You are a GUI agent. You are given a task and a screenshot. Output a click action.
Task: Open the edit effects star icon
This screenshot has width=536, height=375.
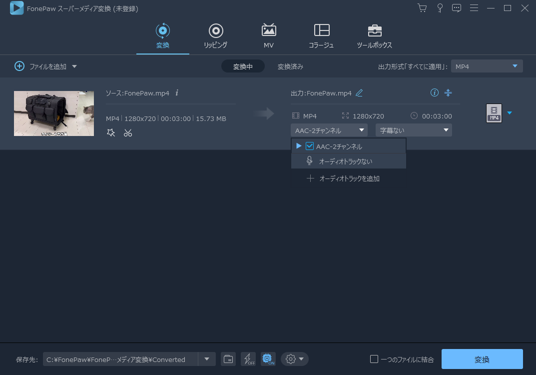point(111,133)
